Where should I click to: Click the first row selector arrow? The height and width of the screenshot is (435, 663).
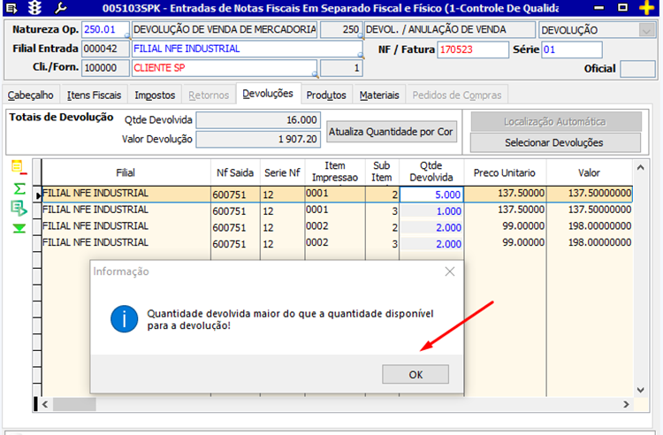(x=38, y=195)
